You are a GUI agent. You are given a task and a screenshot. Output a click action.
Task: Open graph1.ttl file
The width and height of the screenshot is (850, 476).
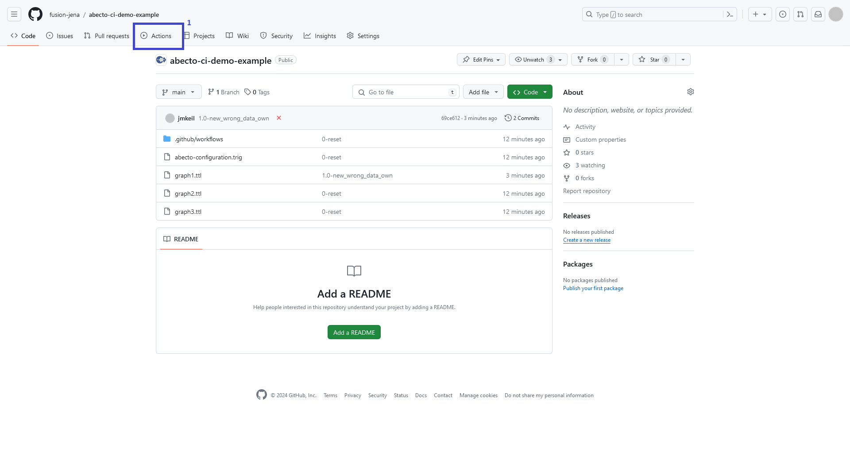(188, 175)
